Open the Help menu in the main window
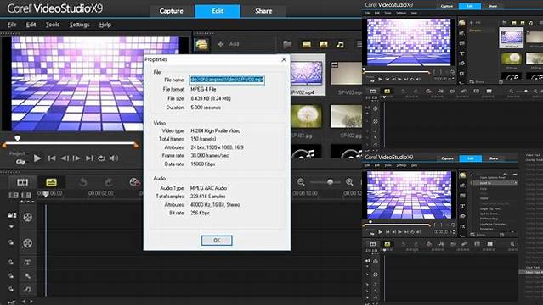The image size is (543, 305). point(105,25)
